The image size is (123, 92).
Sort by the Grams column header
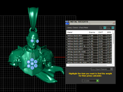93,32
